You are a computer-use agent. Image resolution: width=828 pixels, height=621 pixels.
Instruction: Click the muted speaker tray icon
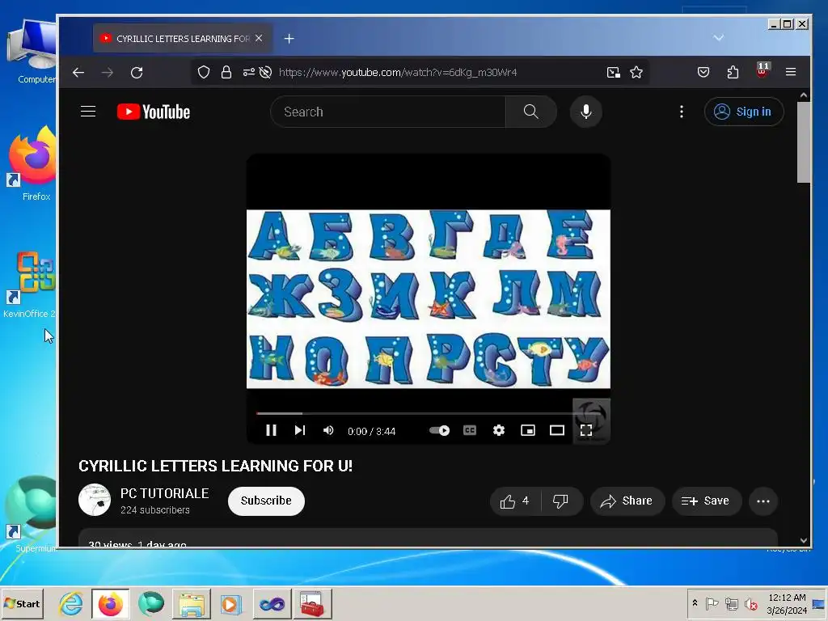pyautogui.click(x=750, y=604)
